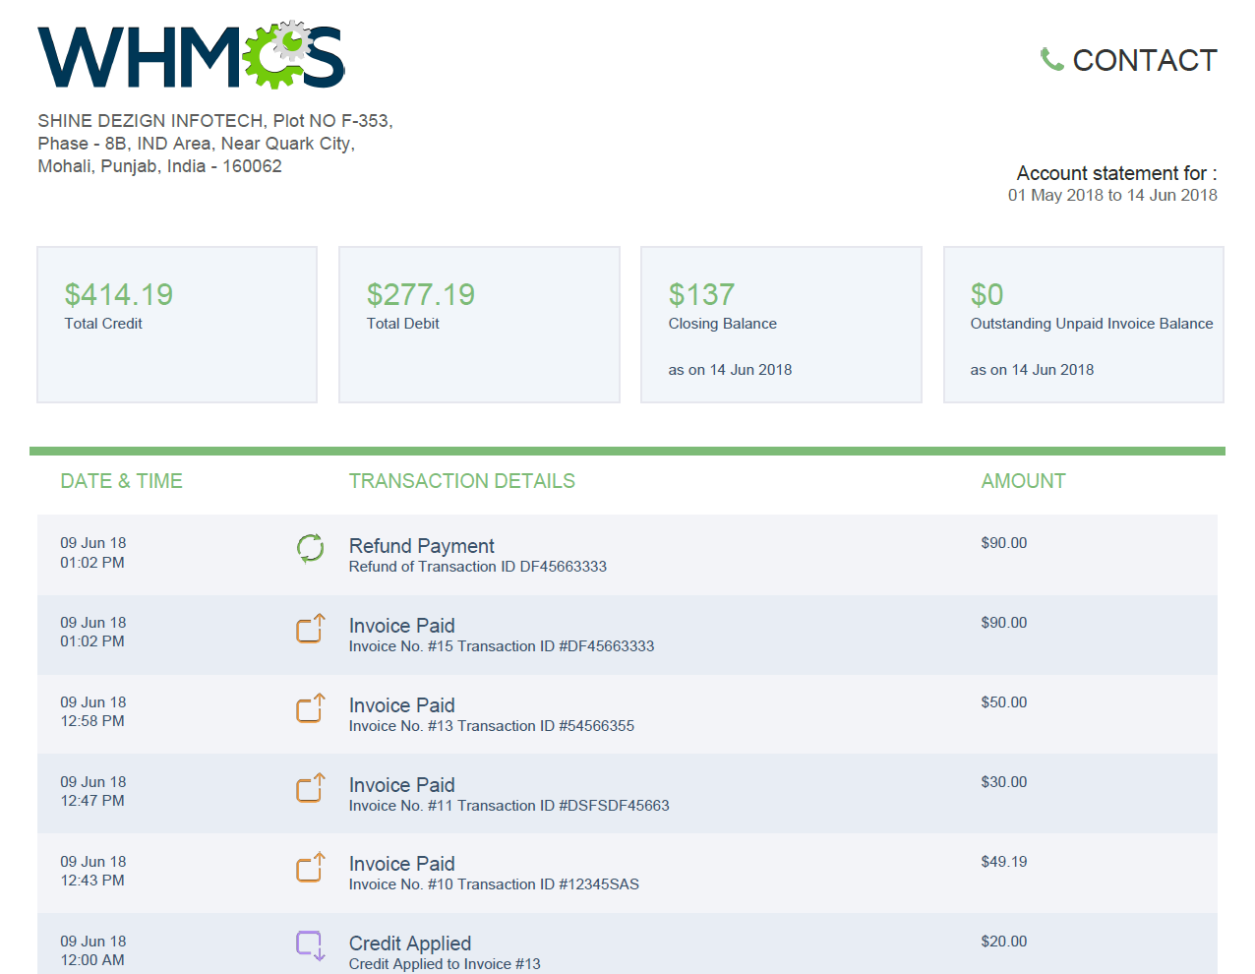Select the TRANSACTION DETAILS column header
This screenshot has width=1255, height=974.
(462, 481)
